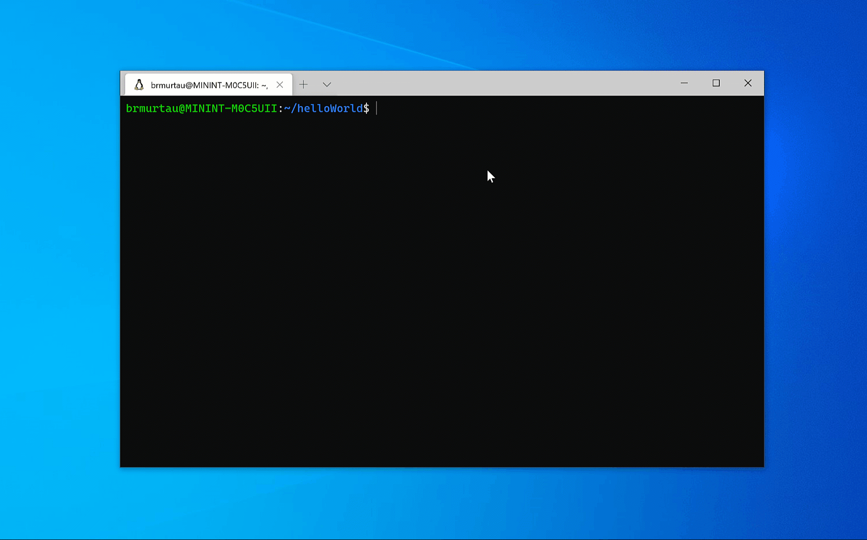
Task: Click the @ symbol in the prompt
Action: [x=182, y=108]
